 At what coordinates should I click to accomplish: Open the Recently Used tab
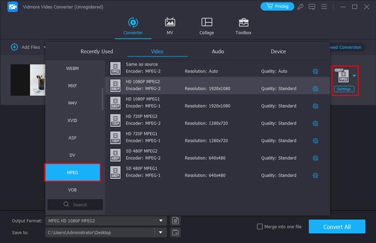click(97, 51)
